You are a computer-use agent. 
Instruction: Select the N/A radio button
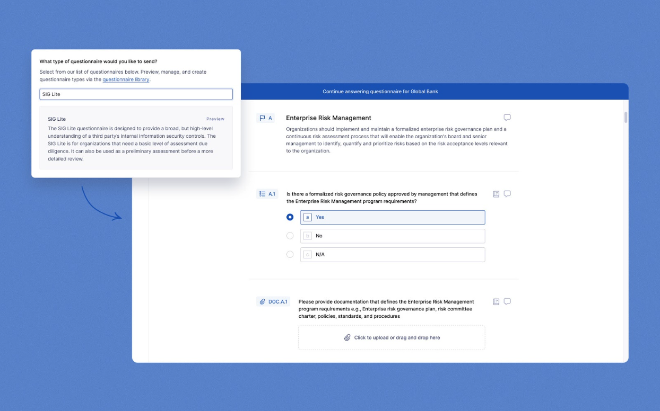point(290,254)
